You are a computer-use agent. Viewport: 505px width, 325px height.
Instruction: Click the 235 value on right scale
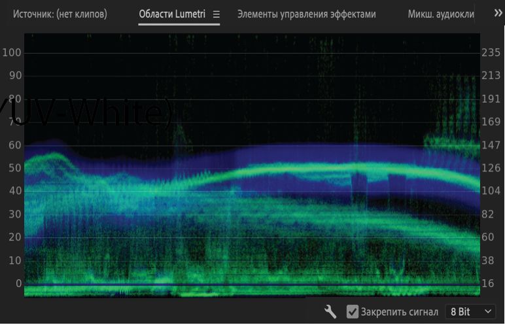point(491,52)
